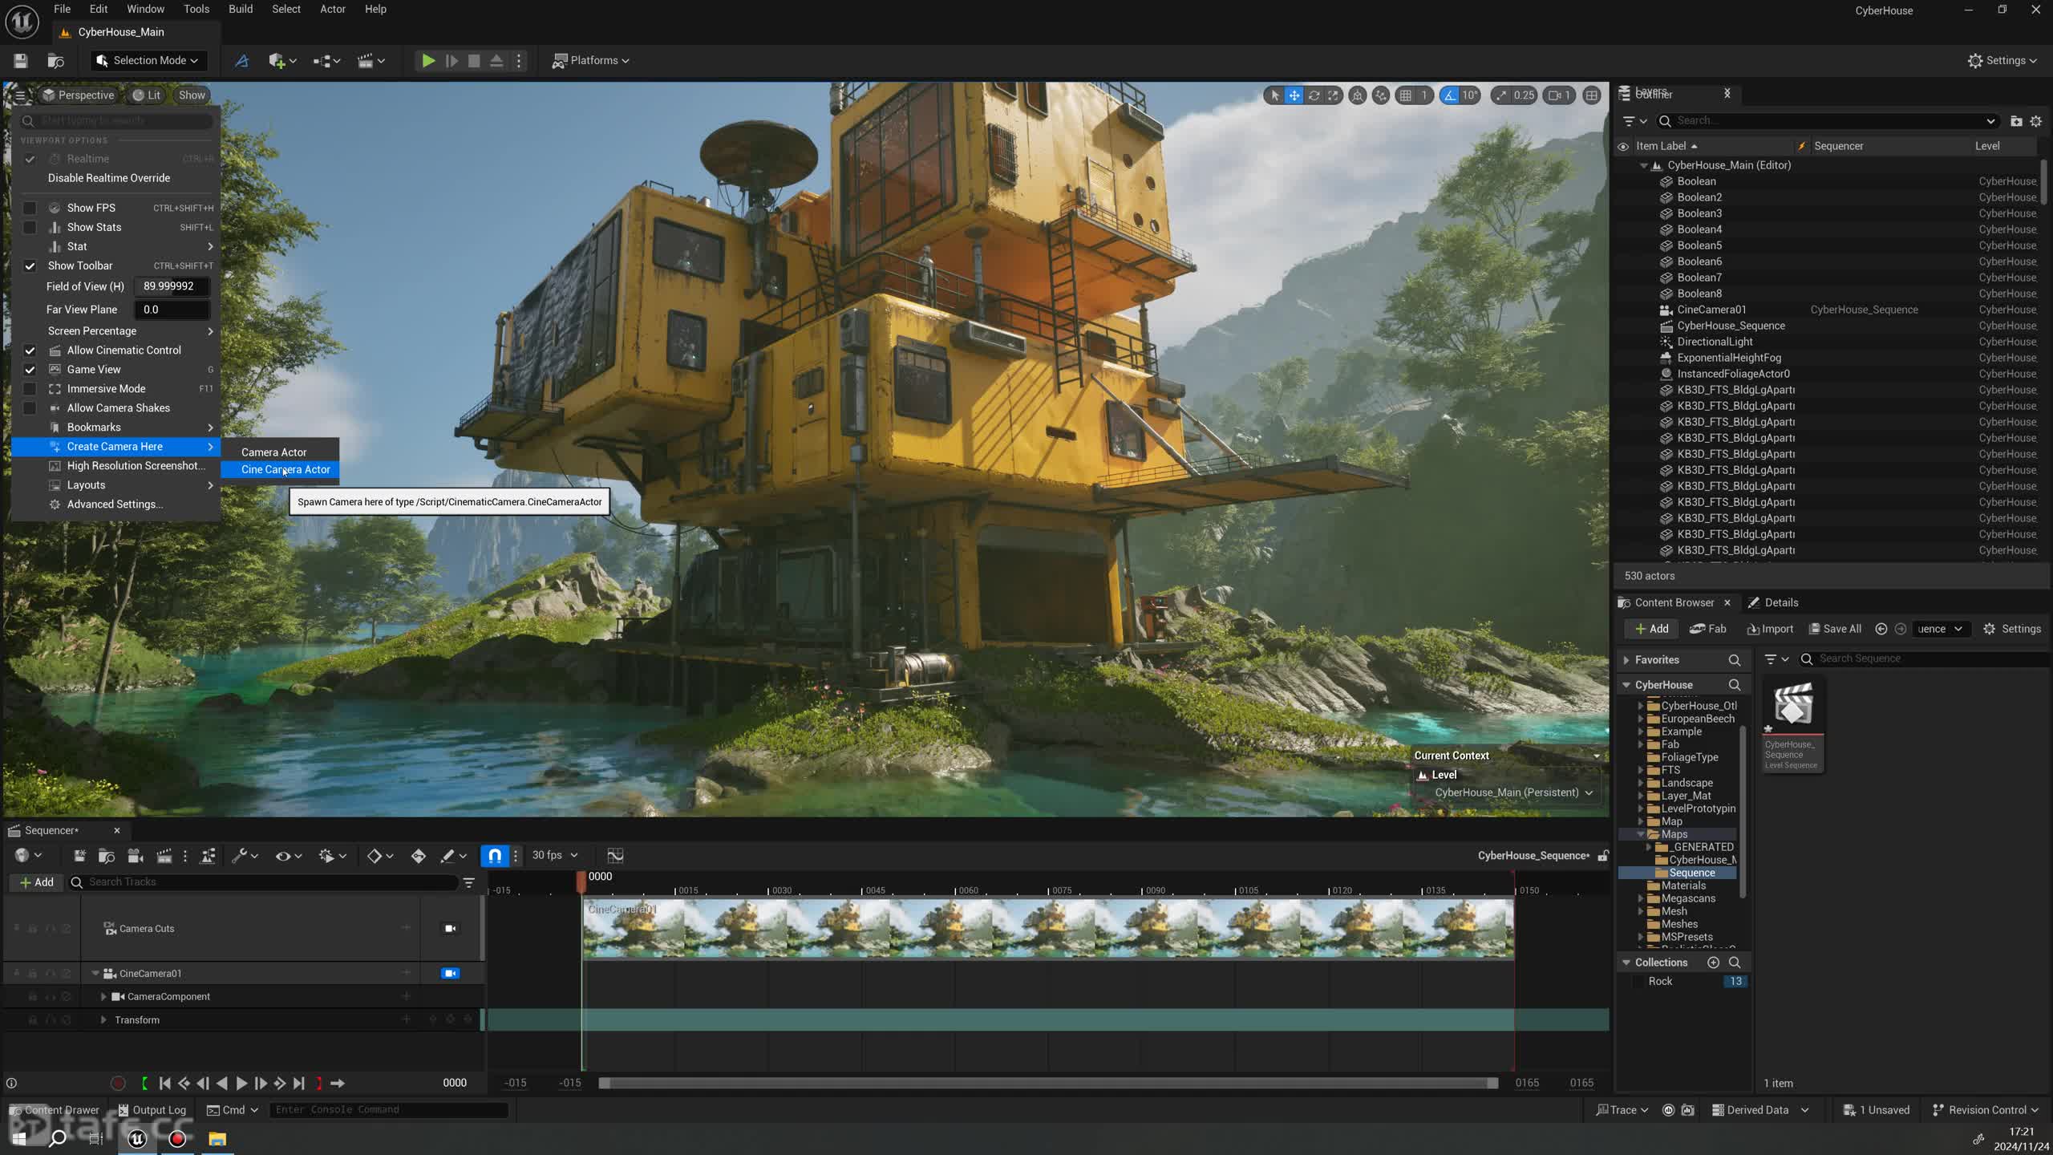
Task: Toggle sequencer snapping magnet icon
Action: [495, 856]
